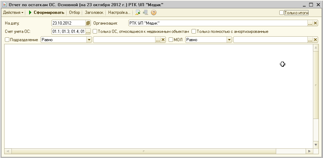Toggle the Подразделение filter checkbox
This screenshot has width=323, height=158.
pyautogui.click(x=7, y=40)
